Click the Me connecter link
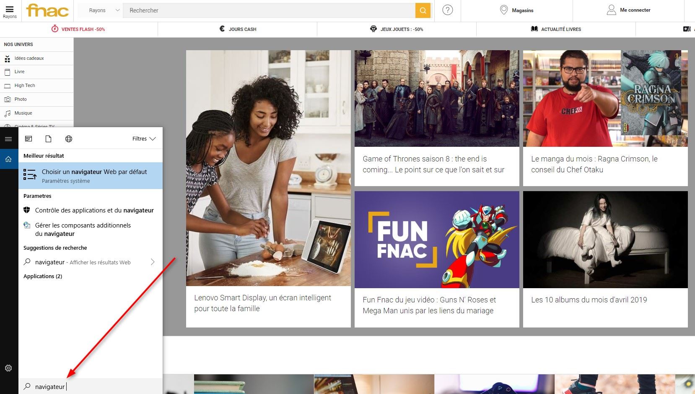Screen dimensions: 695x394 pos(635,10)
